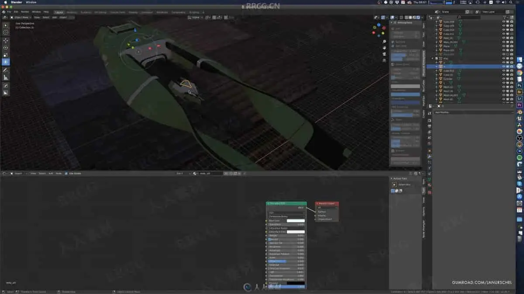Click the Alpha slider on Principled BSDF
Viewport: 524px width, 294px height.
tap(286, 287)
